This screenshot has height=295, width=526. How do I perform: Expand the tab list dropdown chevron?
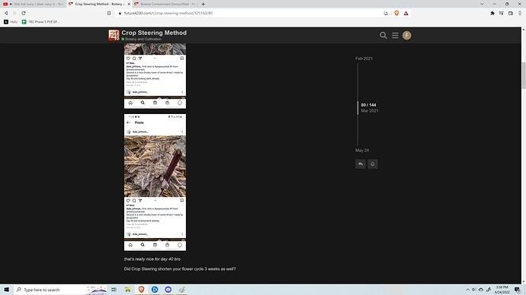point(482,4)
